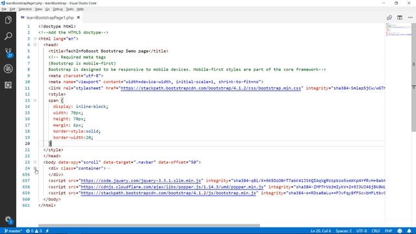416x234 pixels.
Task: Open the View menu
Action: [38, 9]
